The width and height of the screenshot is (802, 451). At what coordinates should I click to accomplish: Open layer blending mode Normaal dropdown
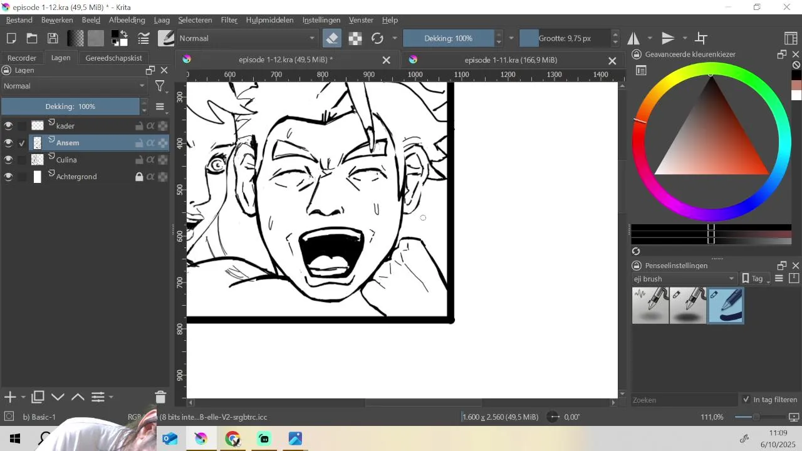(x=74, y=86)
